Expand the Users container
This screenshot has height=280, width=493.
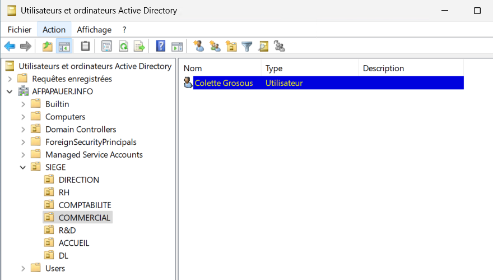(x=23, y=268)
